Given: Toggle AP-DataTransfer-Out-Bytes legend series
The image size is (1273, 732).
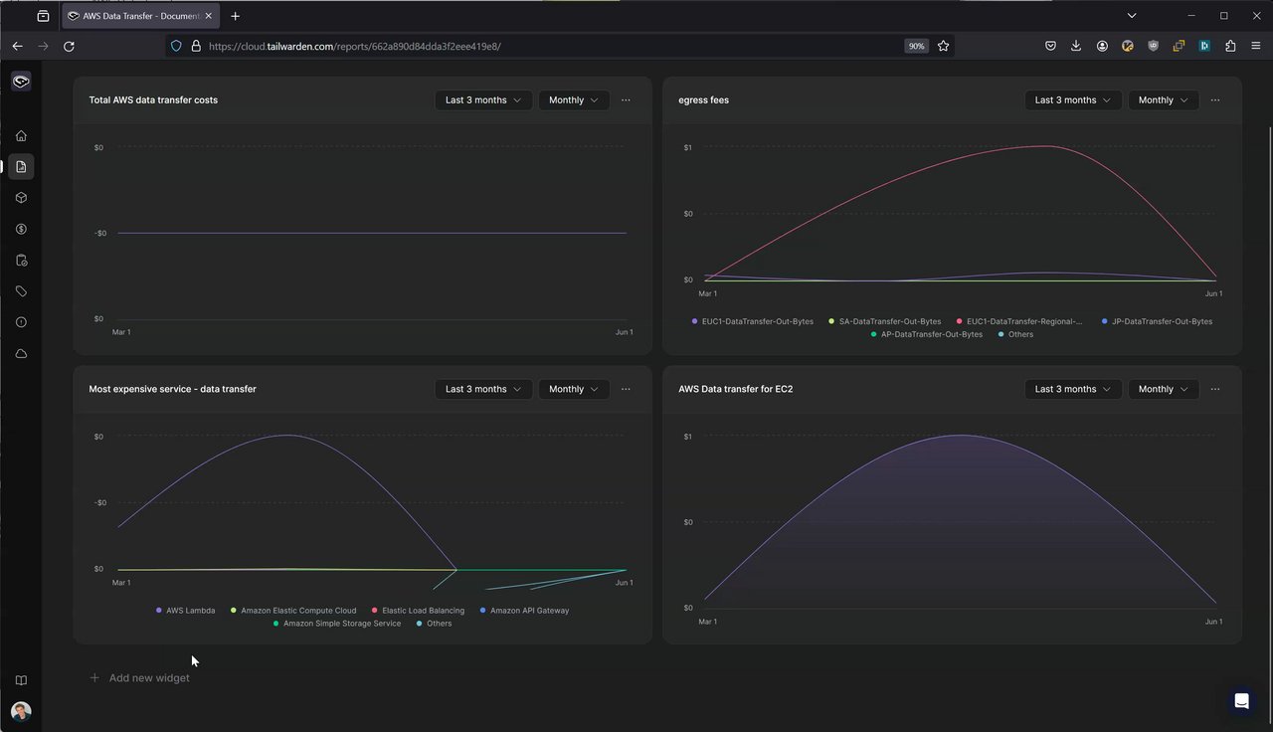Looking at the screenshot, I should (x=927, y=334).
